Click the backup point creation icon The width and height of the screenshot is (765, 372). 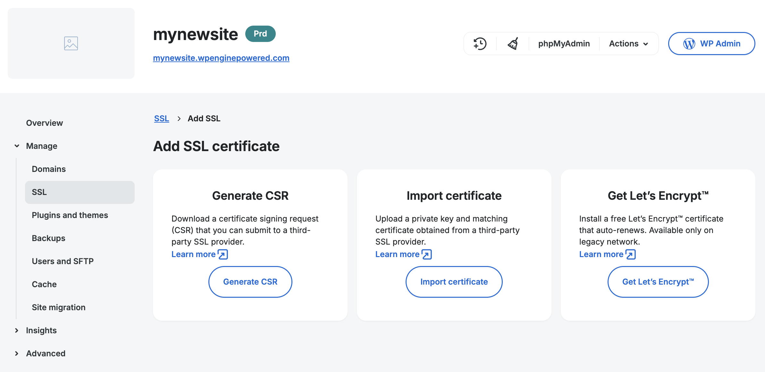tap(479, 44)
